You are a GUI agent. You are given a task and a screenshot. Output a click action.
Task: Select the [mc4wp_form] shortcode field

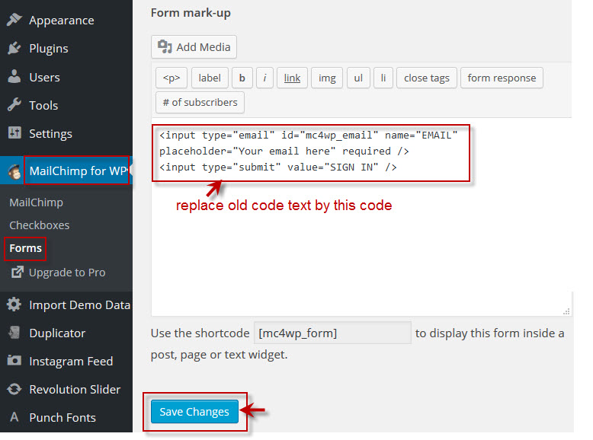pyautogui.click(x=332, y=333)
